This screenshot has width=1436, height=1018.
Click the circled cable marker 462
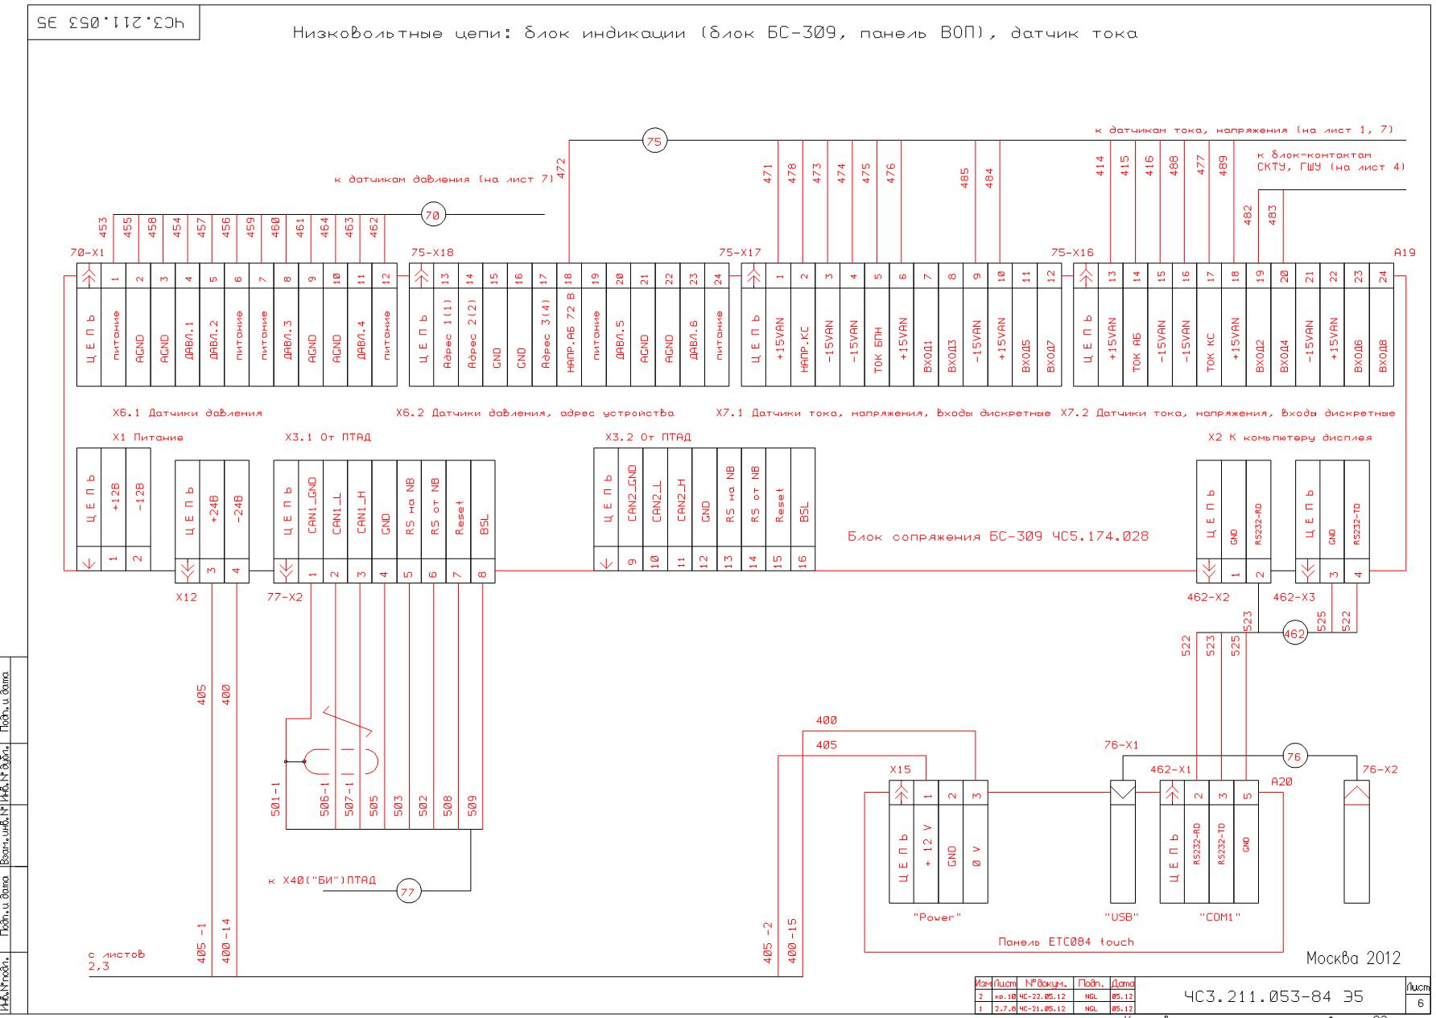[x=1294, y=633]
